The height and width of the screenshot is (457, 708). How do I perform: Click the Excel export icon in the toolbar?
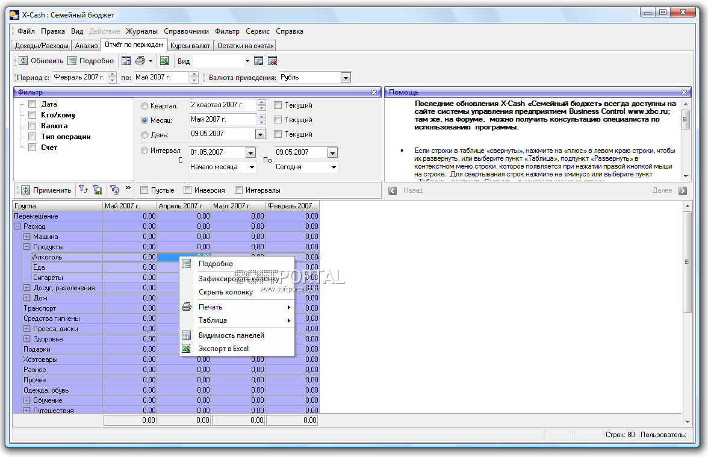[x=164, y=61]
